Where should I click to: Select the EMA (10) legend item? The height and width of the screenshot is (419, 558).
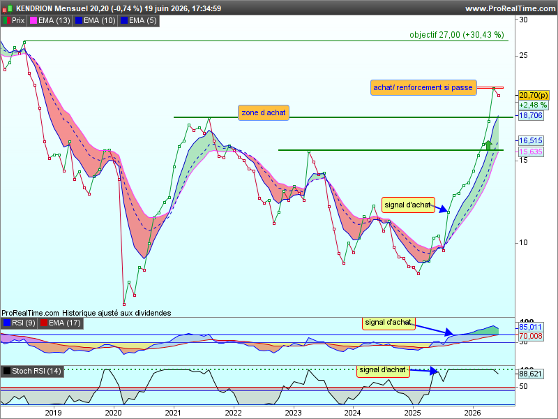(95, 21)
